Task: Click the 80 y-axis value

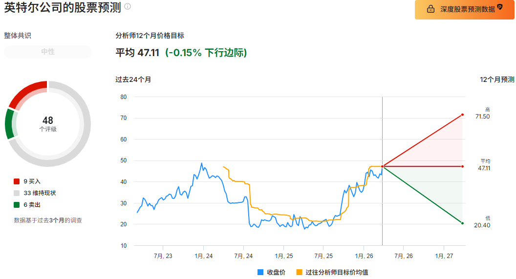Action: point(124,97)
